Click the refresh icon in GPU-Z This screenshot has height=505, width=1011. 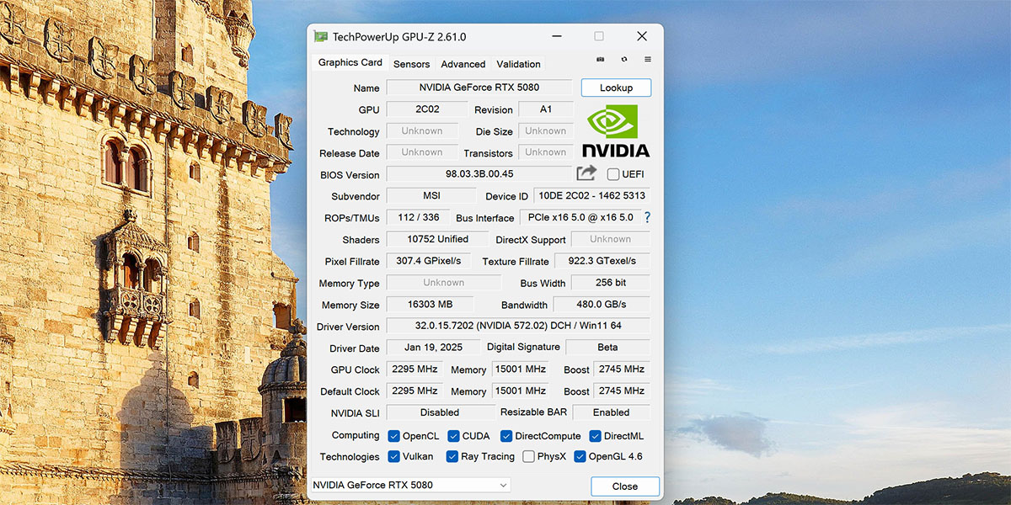coord(623,60)
